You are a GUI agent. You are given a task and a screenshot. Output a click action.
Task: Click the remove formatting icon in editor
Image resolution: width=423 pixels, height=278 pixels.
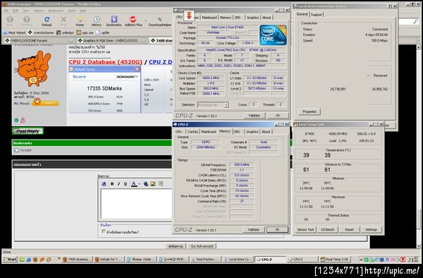[104, 183]
